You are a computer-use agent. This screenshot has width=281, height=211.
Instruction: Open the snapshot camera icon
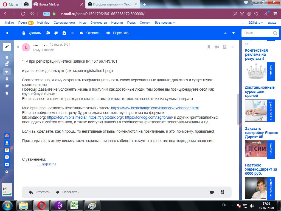tap(242, 14)
